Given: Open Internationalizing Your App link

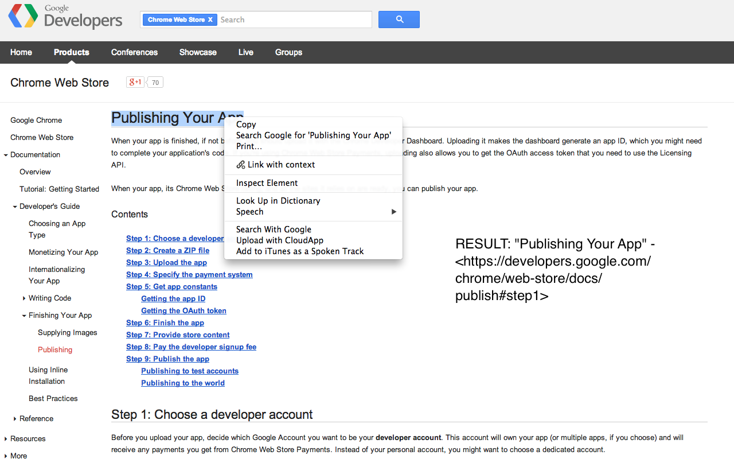Looking at the screenshot, I should point(57,275).
